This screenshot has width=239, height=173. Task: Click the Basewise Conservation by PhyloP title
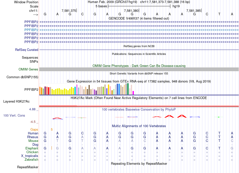(x=139, y=109)
